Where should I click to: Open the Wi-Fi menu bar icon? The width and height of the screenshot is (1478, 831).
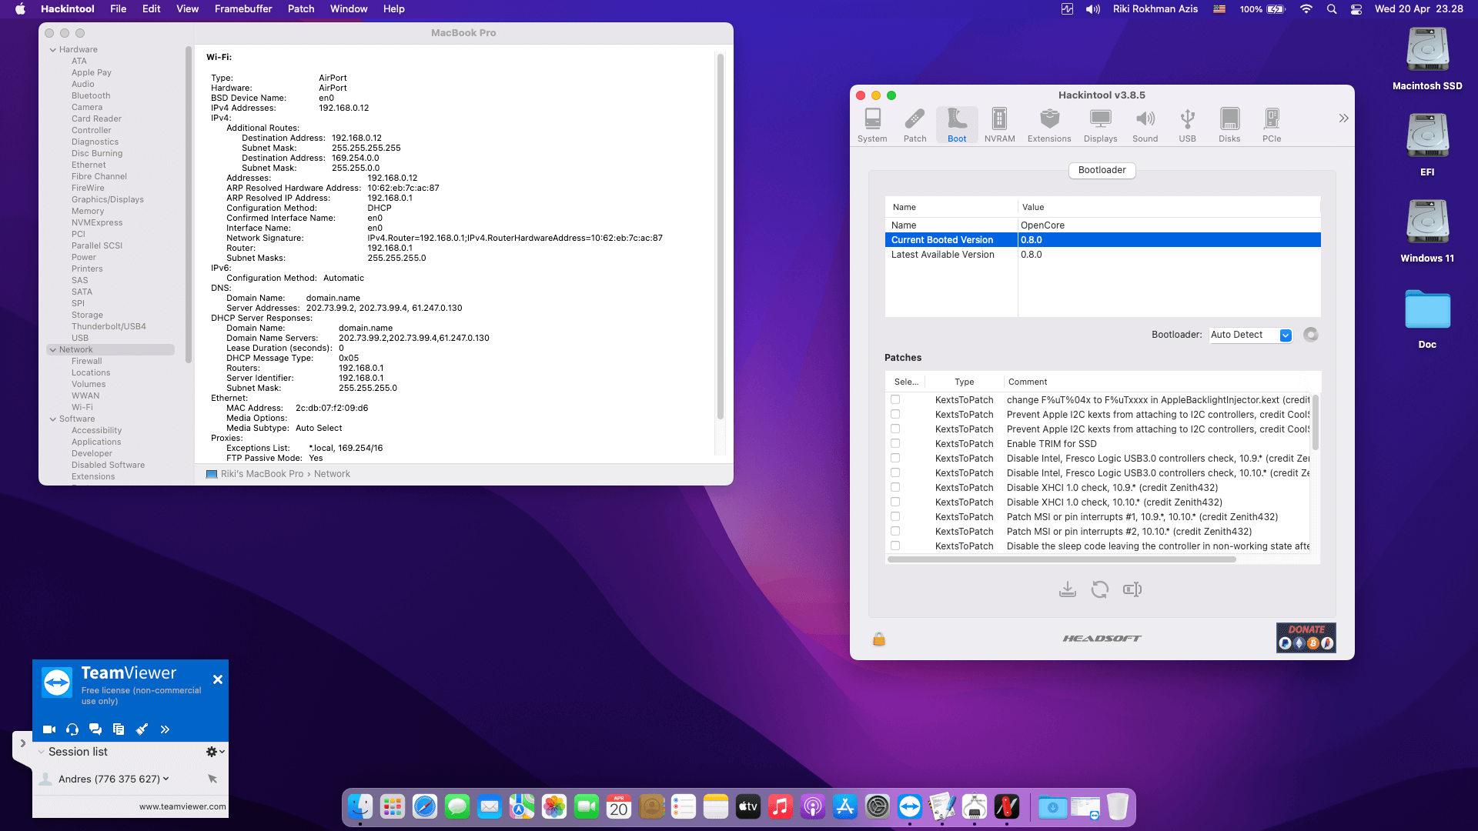(x=1306, y=9)
